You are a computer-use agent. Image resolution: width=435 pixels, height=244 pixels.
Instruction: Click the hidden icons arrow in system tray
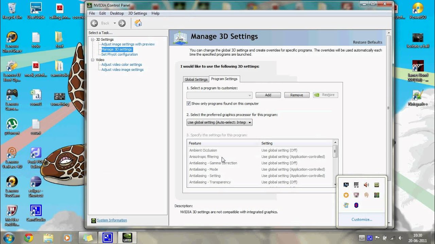click(x=362, y=238)
